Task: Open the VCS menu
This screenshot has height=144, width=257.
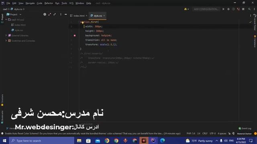Action: (x=71, y=3)
